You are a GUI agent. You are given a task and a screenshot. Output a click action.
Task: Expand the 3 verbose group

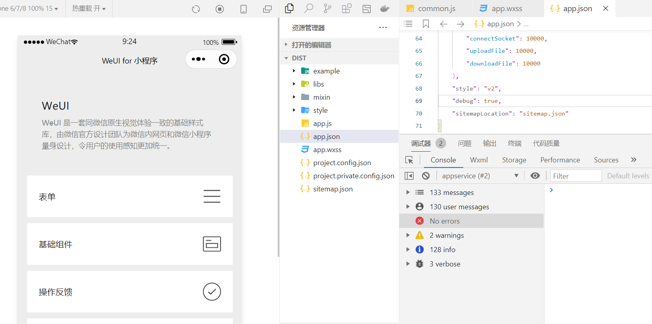tap(408, 264)
